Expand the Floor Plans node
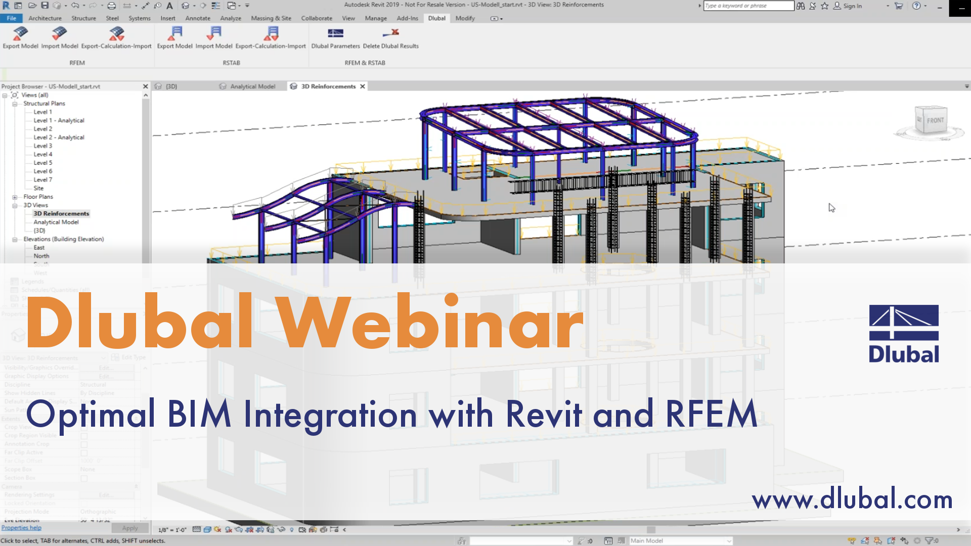The image size is (971, 546). [15, 197]
